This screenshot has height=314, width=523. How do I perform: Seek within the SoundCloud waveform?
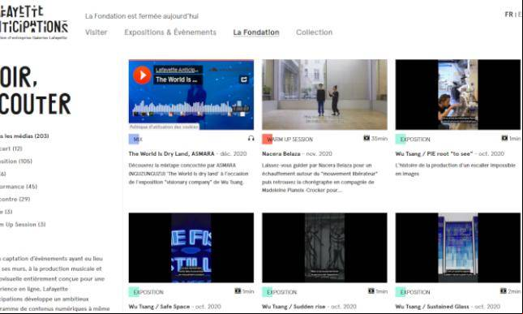(x=182, y=108)
